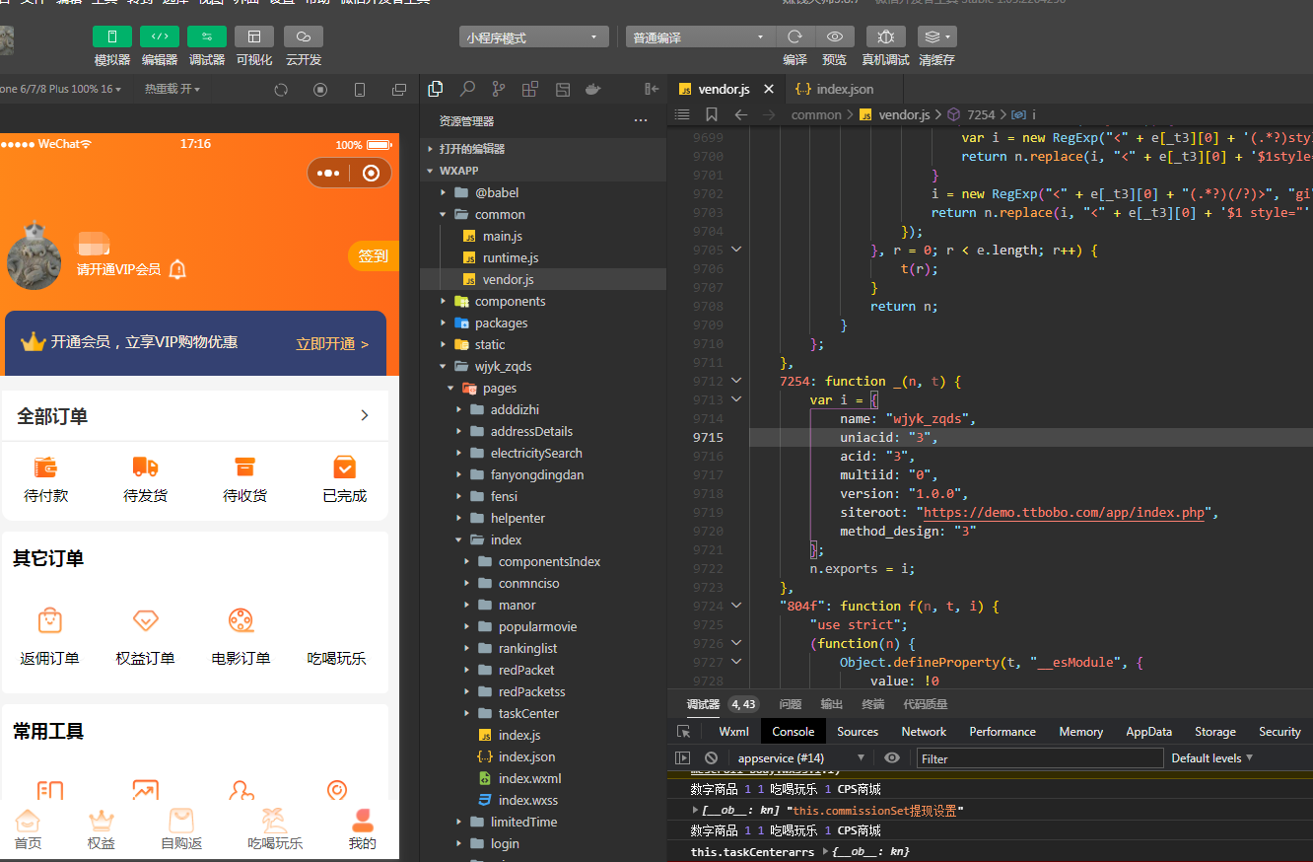1313x862 pixels.
Task: Open the search icon in the sidebar
Action: (467, 88)
